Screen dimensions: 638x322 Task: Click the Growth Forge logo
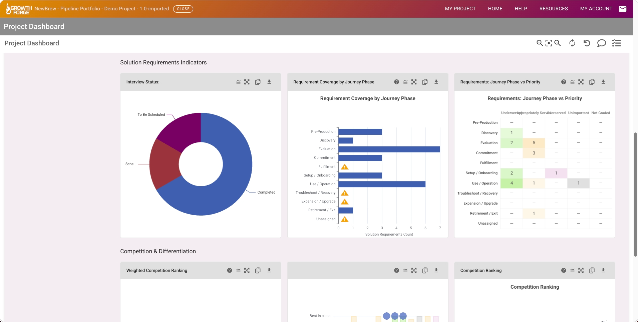tap(18, 9)
